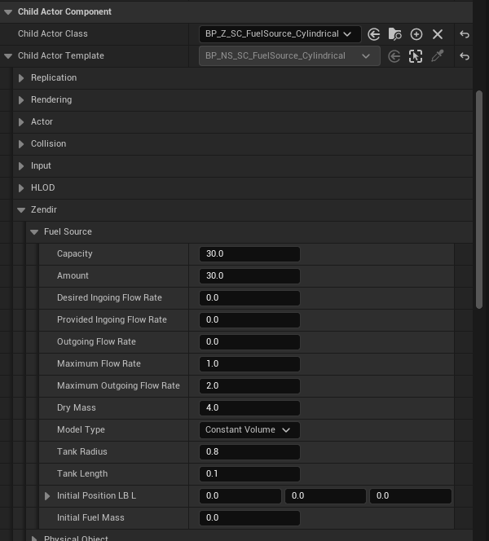The width and height of the screenshot is (489, 541).
Task: Open the Child Actor Class dropdown
Action: [280, 34]
